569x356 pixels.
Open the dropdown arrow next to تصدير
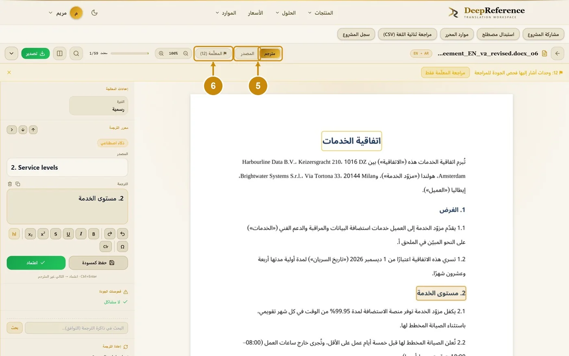click(x=11, y=53)
